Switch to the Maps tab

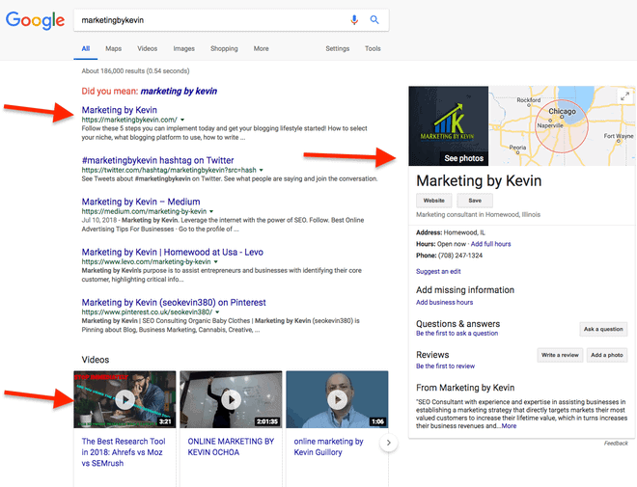pyautogui.click(x=113, y=48)
